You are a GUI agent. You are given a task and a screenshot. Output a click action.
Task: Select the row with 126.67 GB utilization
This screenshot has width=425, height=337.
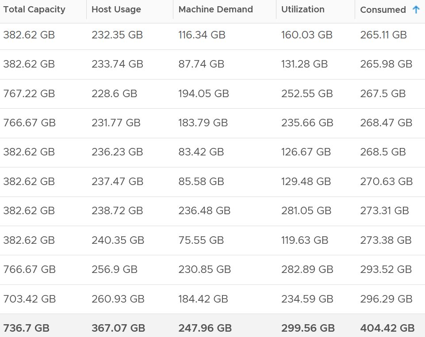click(212, 152)
